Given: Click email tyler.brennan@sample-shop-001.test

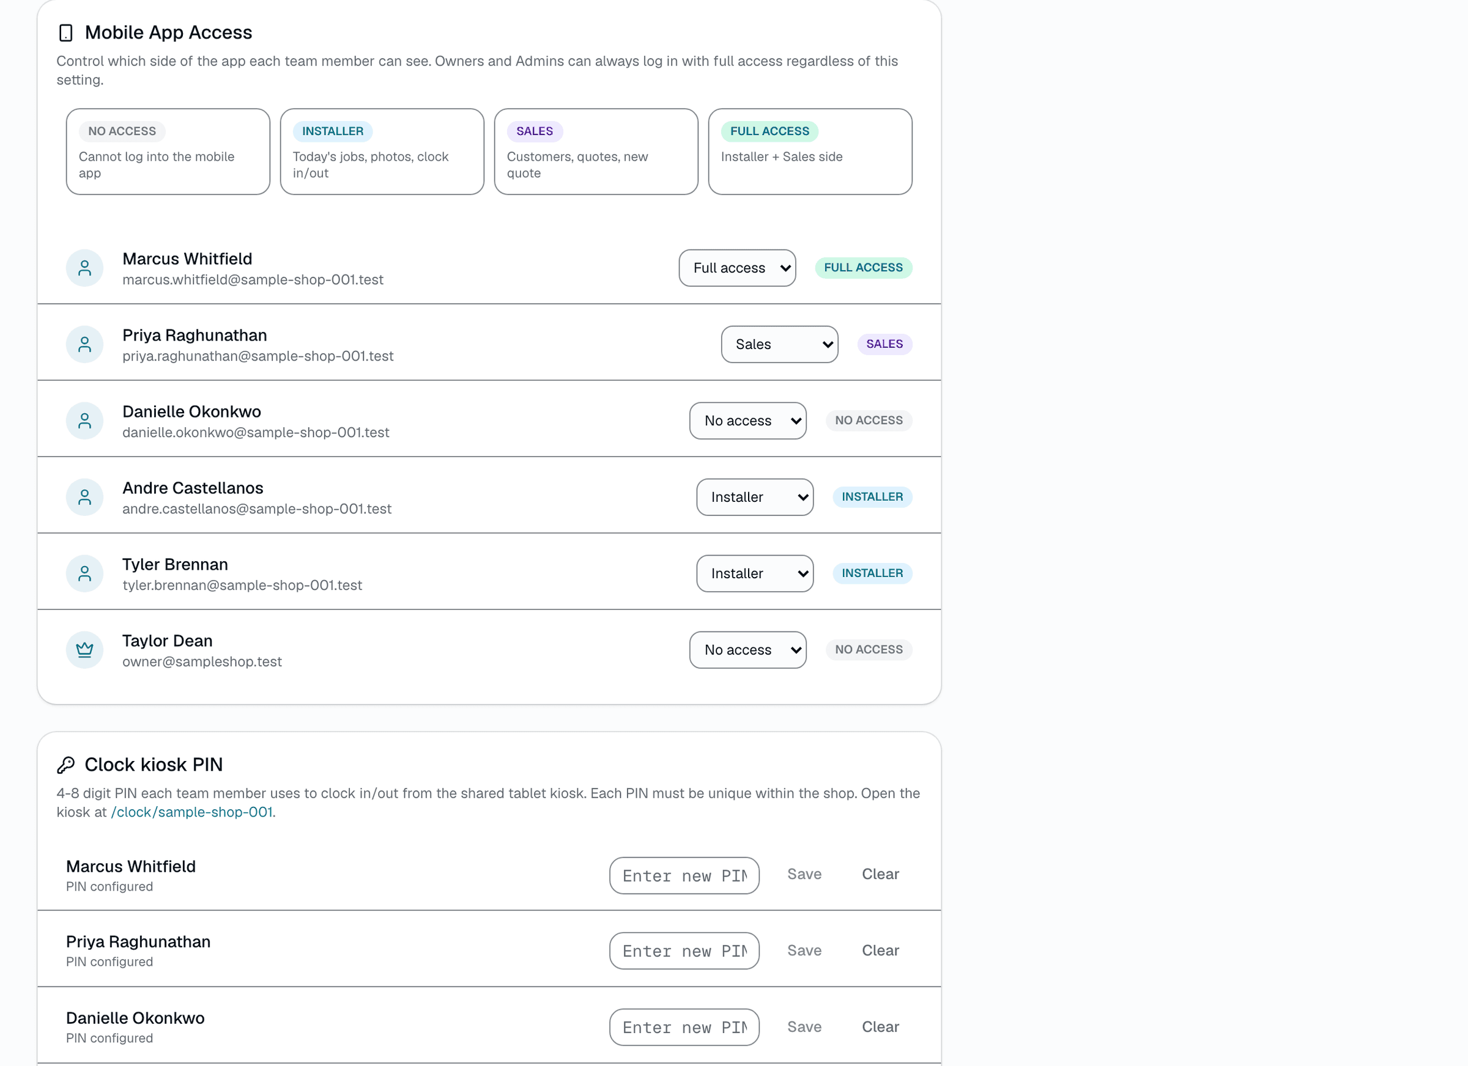Looking at the screenshot, I should point(242,586).
